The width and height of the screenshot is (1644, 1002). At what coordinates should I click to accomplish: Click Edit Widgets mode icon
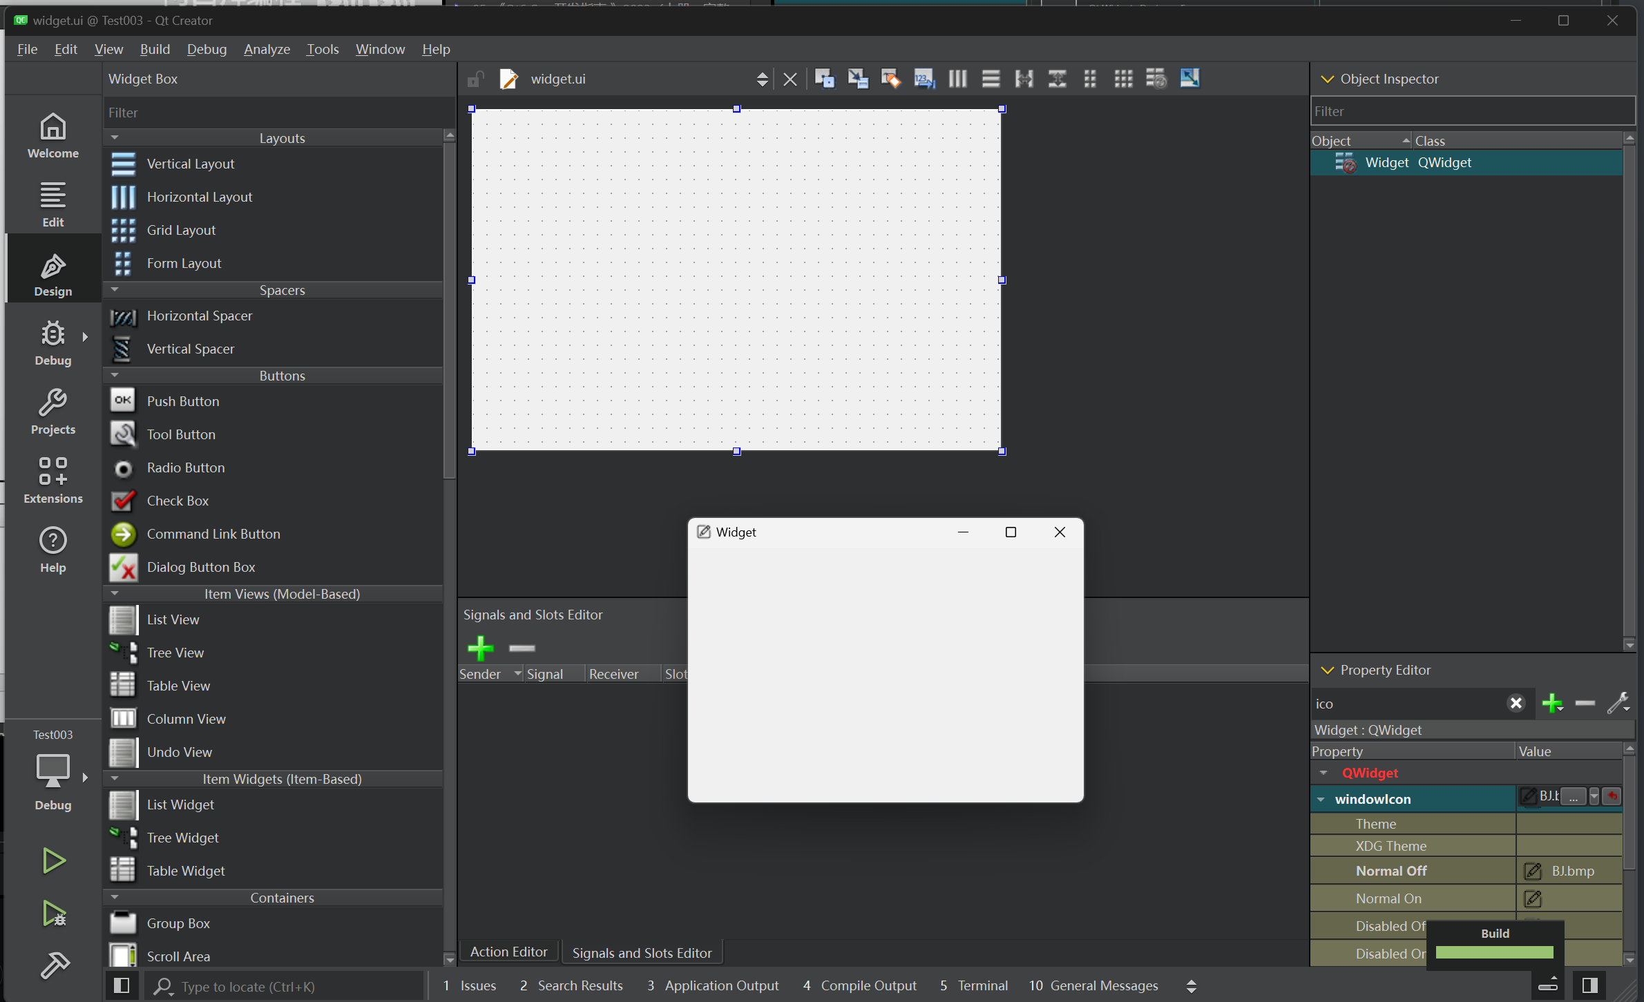(824, 79)
